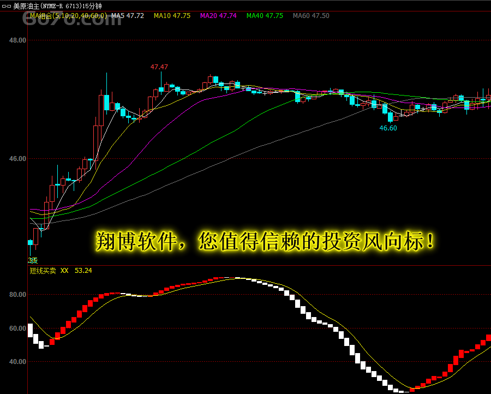The image size is (491, 394).
Task: Select the gray MA60 47.50 label
Action: [x=311, y=16]
